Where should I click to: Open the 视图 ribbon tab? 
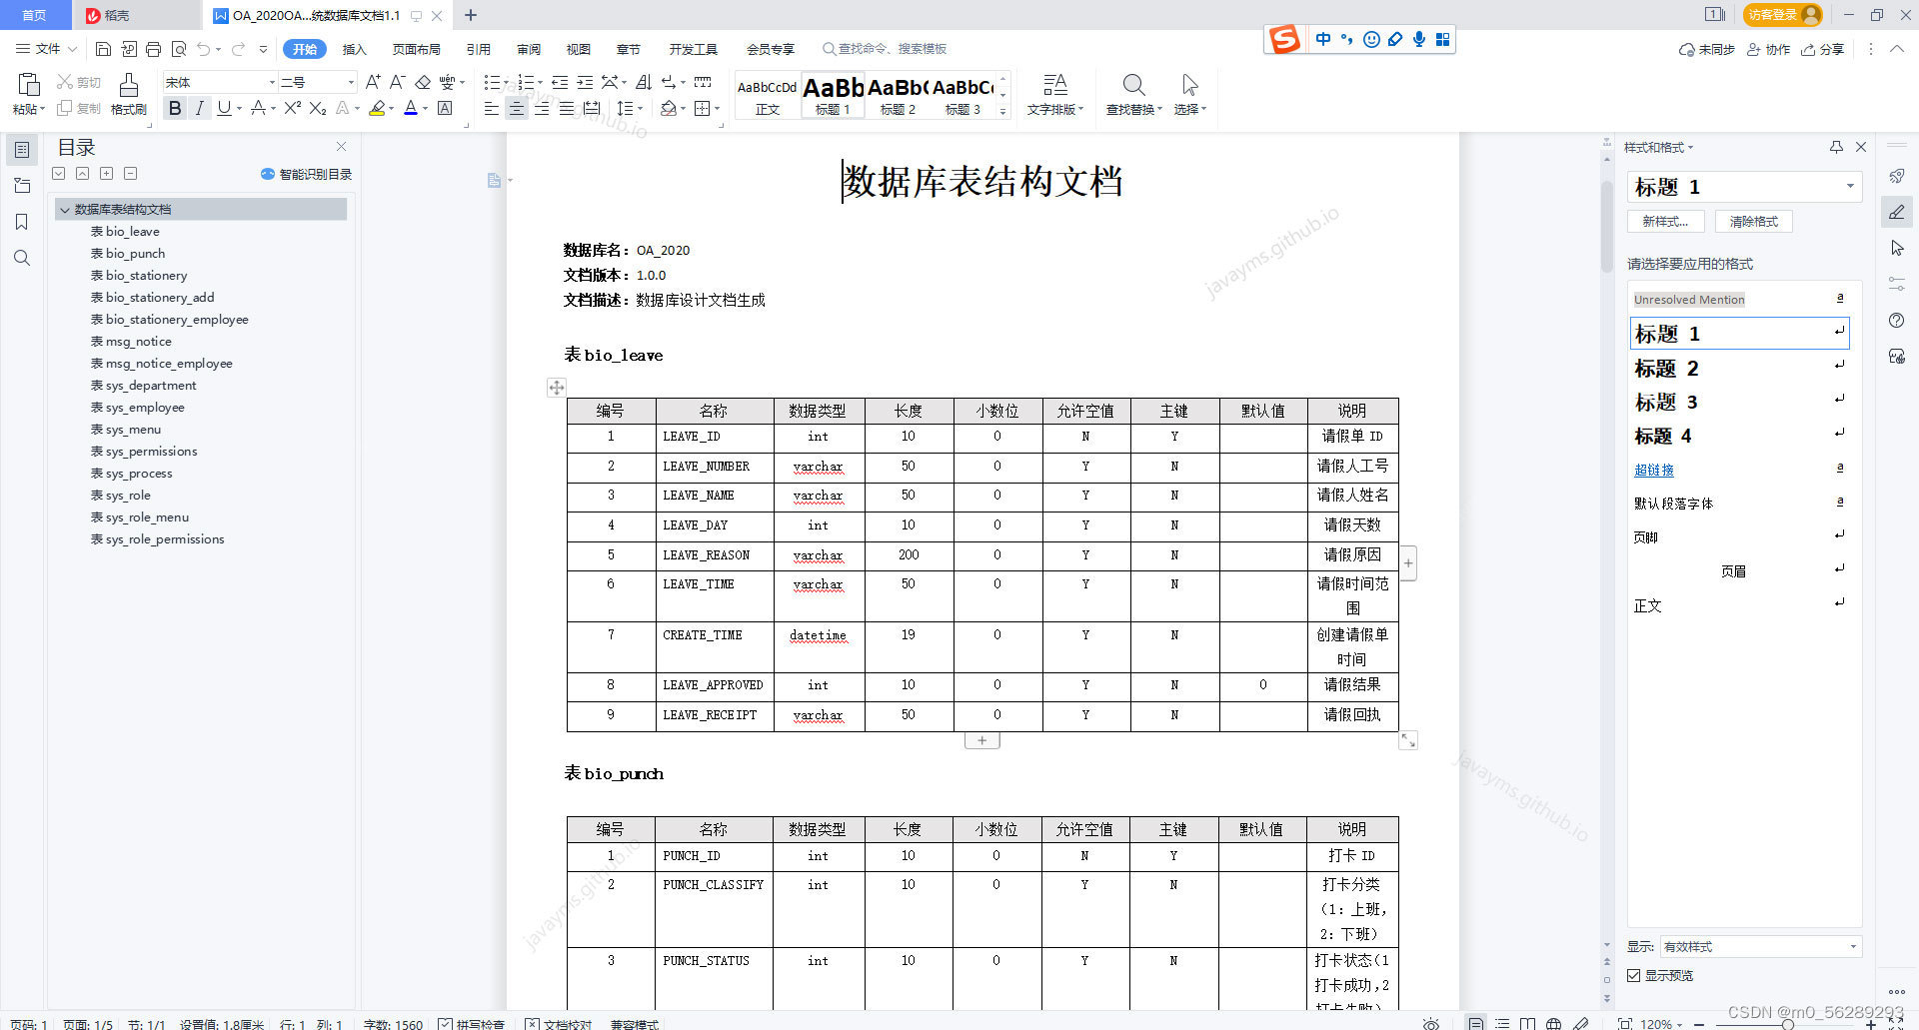tap(579, 49)
